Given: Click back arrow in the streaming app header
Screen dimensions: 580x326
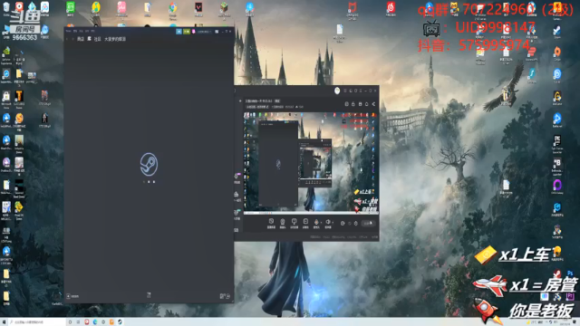Looking at the screenshot, I should click(240, 101).
